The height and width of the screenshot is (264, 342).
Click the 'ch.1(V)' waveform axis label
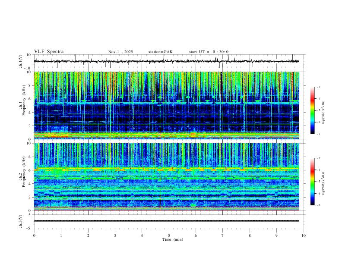click(x=21, y=61)
